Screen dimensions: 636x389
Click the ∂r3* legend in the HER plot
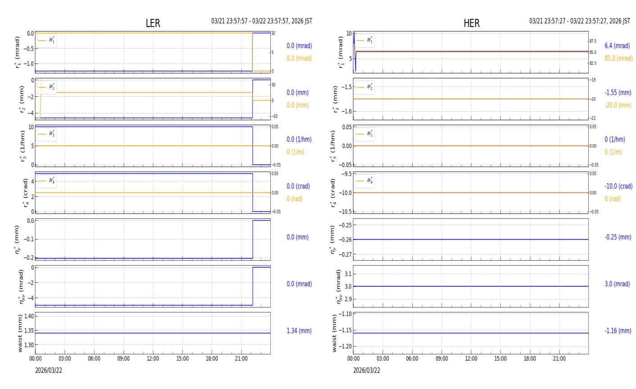tap(365, 134)
